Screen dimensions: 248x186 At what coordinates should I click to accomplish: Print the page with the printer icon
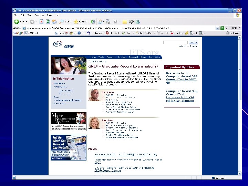pos(108,22)
